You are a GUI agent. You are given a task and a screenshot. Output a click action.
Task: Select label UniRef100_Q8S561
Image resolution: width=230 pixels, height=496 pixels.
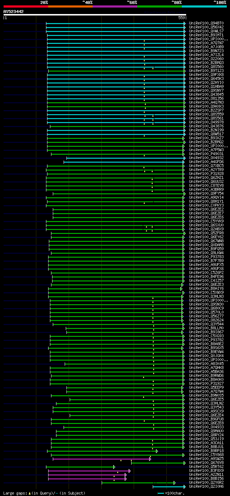pyautogui.click(x=206, y=118)
